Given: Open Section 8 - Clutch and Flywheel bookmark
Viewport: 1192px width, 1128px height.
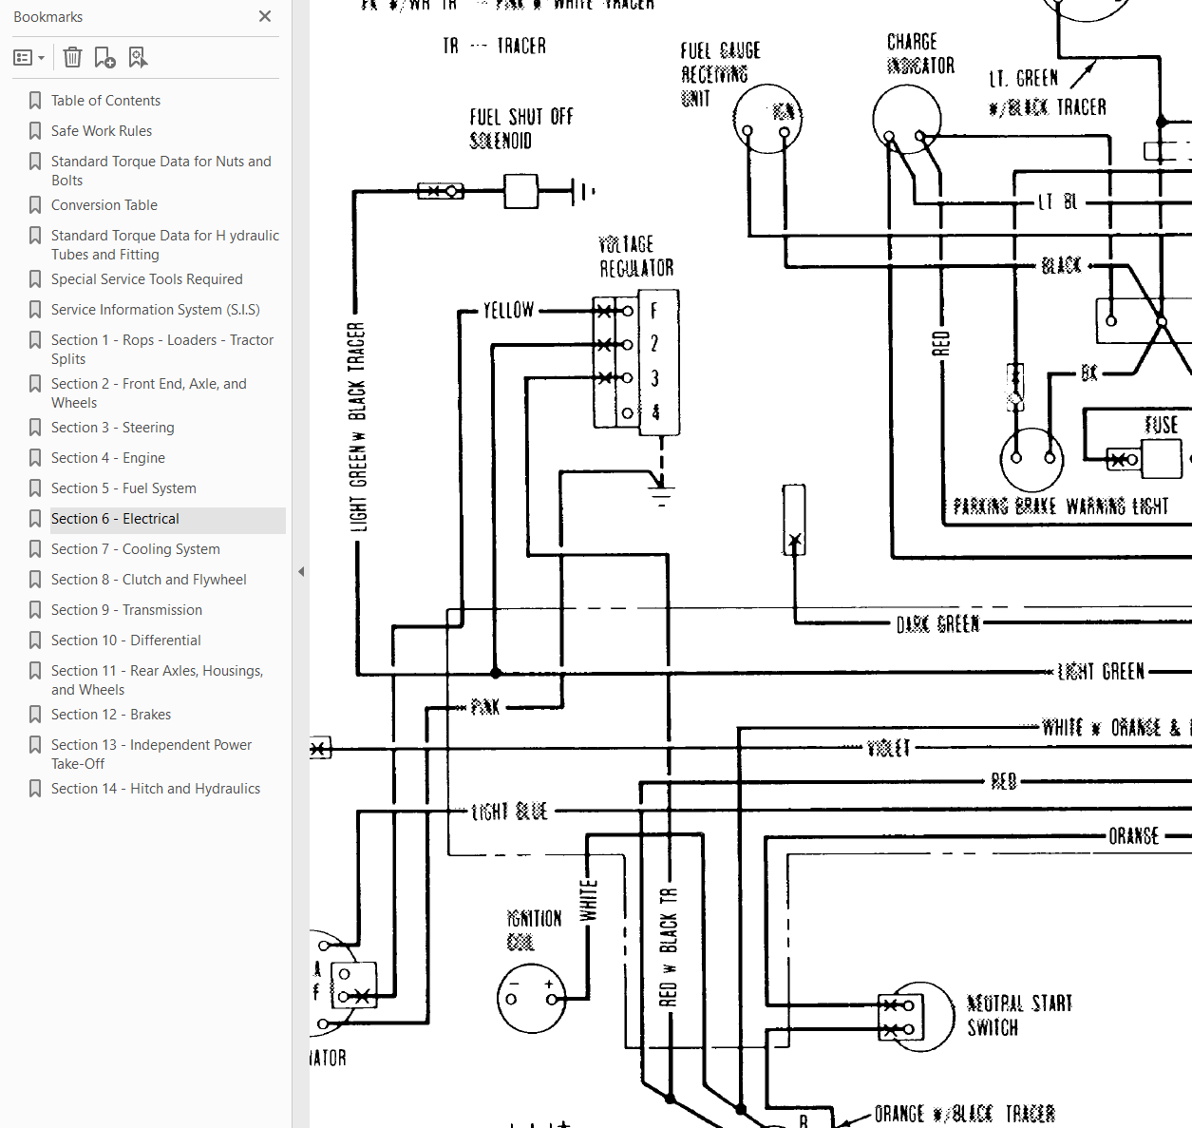Looking at the screenshot, I should [x=149, y=580].
